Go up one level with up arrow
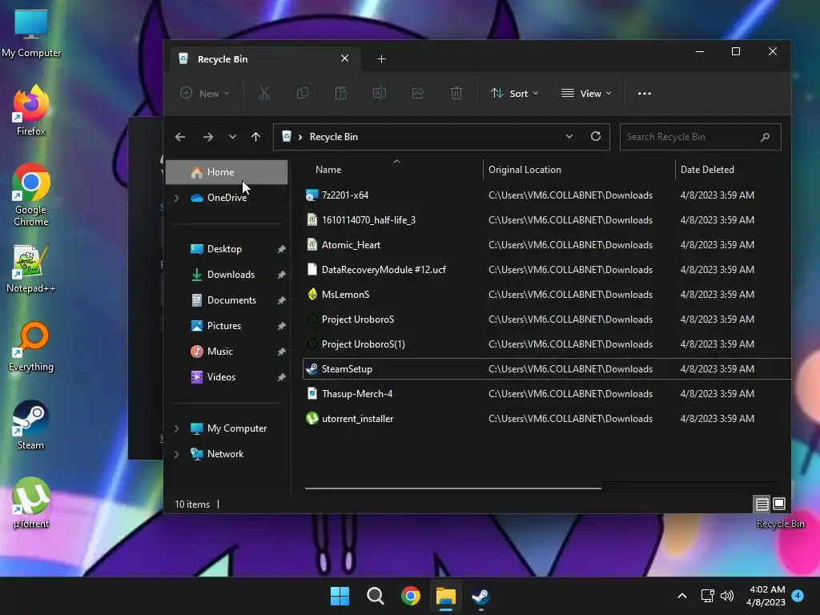820x615 pixels. point(255,136)
